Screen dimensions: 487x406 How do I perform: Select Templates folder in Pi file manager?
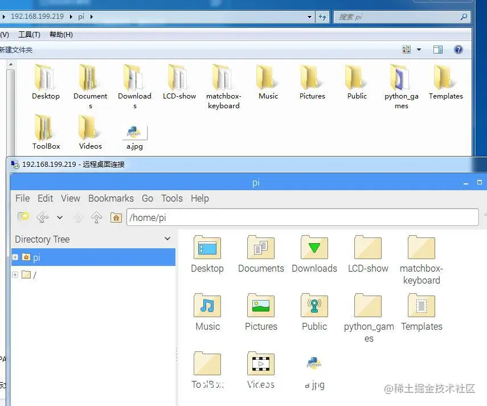pos(421,312)
